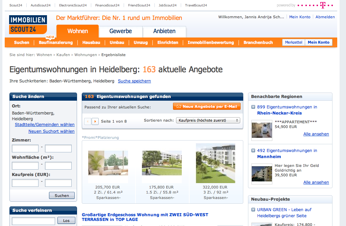Screen dimensions: 346x226
Task: Switch to the Wohnen tab
Action: click(78, 31)
